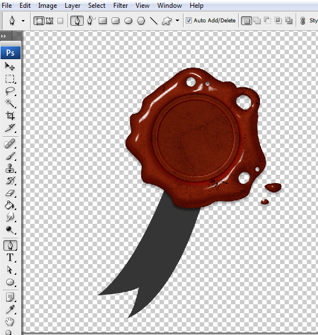Open the Edit menu
Viewport: 318px width, 335px height.
[25, 6]
